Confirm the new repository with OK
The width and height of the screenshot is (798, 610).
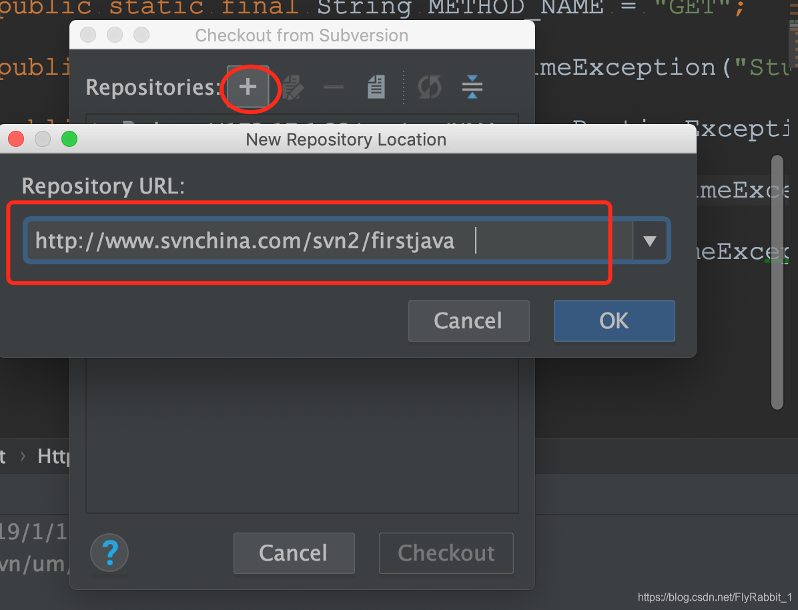pos(615,321)
